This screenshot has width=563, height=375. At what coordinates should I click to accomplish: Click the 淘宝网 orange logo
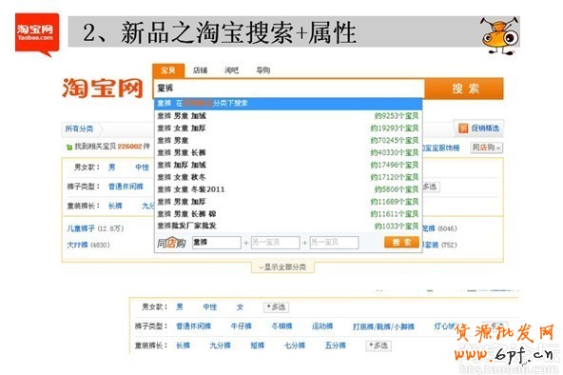point(103,88)
